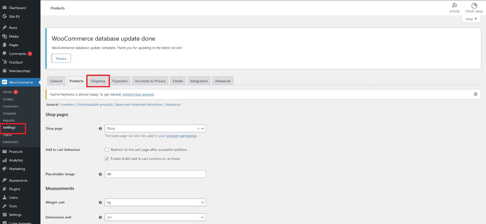This screenshot has width=486, height=224.
Task: Select the General products subsection text
Action: click(52, 104)
